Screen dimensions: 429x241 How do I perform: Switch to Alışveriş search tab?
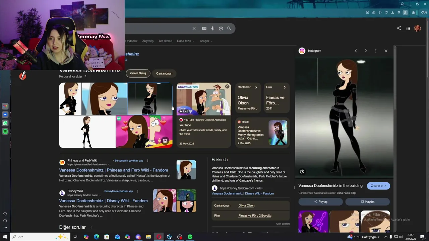(x=148, y=41)
